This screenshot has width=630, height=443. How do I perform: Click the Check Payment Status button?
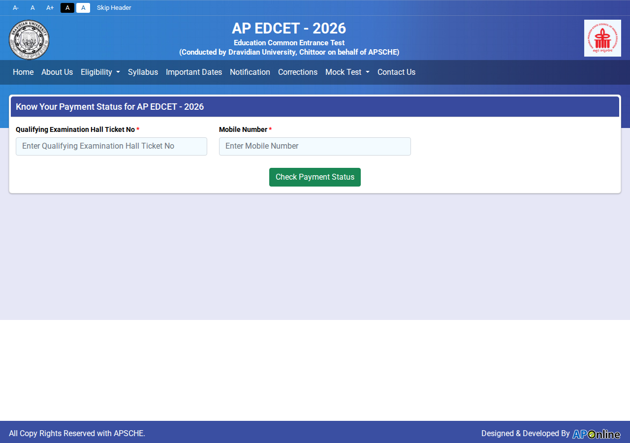click(x=315, y=177)
